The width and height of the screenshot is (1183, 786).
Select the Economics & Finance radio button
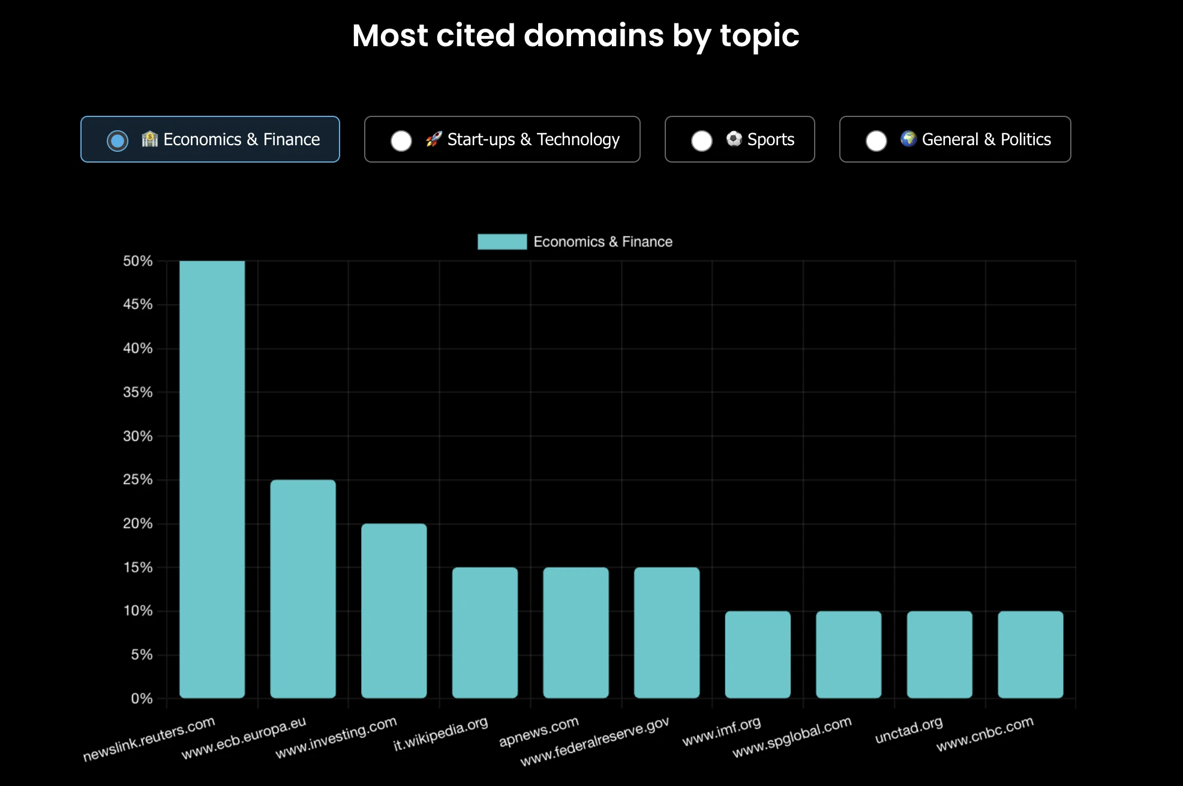[x=118, y=141]
